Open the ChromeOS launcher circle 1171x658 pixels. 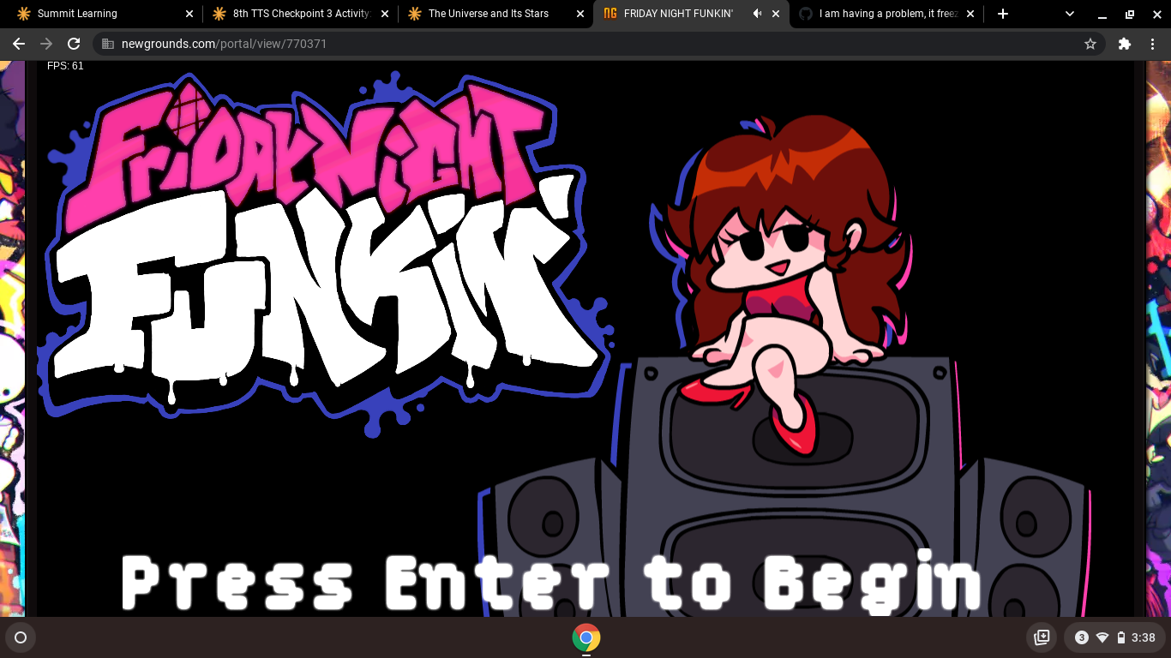[x=21, y=637]
